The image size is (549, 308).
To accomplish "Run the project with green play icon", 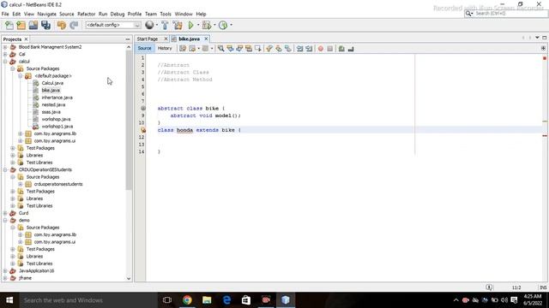I will point(190,25).
